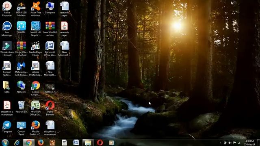Open the media player taskbar icon
260x146 pixels.
pyautogui.click(x=112, y=142)
